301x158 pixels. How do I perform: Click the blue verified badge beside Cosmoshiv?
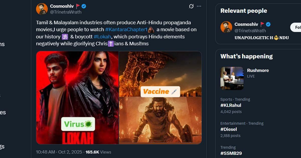84,6
